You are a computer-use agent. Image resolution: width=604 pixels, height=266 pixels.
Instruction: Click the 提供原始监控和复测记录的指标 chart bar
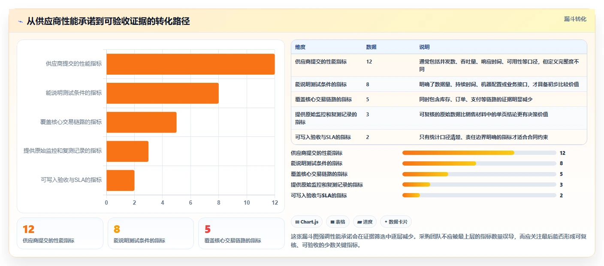pos(127,151)
